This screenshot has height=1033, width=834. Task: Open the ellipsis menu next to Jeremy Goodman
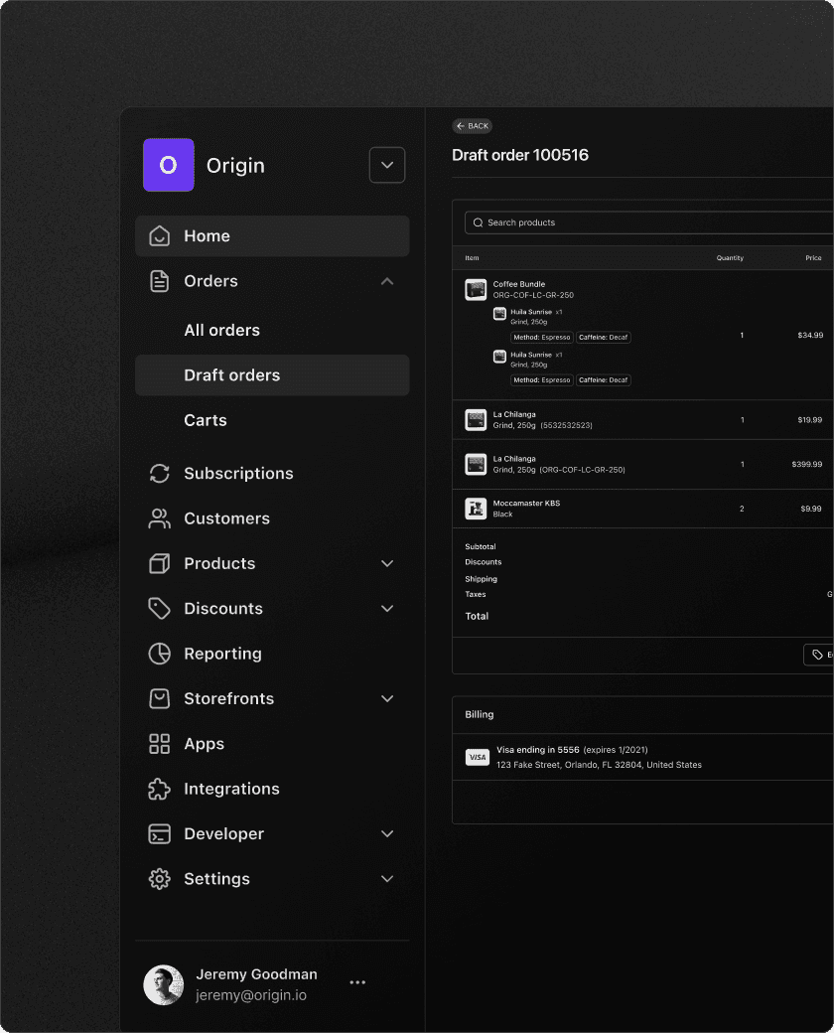pos(357,982)
